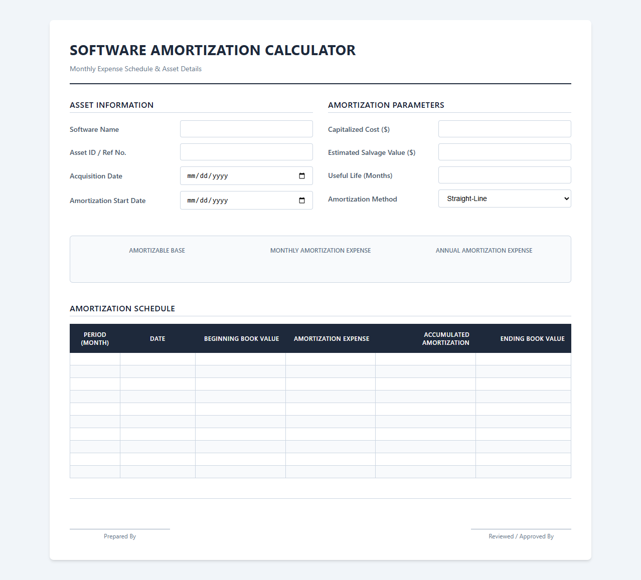
Task: Click the "Monthly Expense Schedule & Asset Details" subtitle
Action: click(135, 69)
